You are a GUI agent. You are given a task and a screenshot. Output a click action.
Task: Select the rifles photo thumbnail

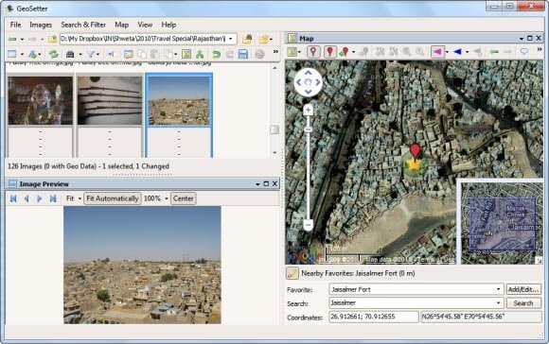click(x=110, y=101)
